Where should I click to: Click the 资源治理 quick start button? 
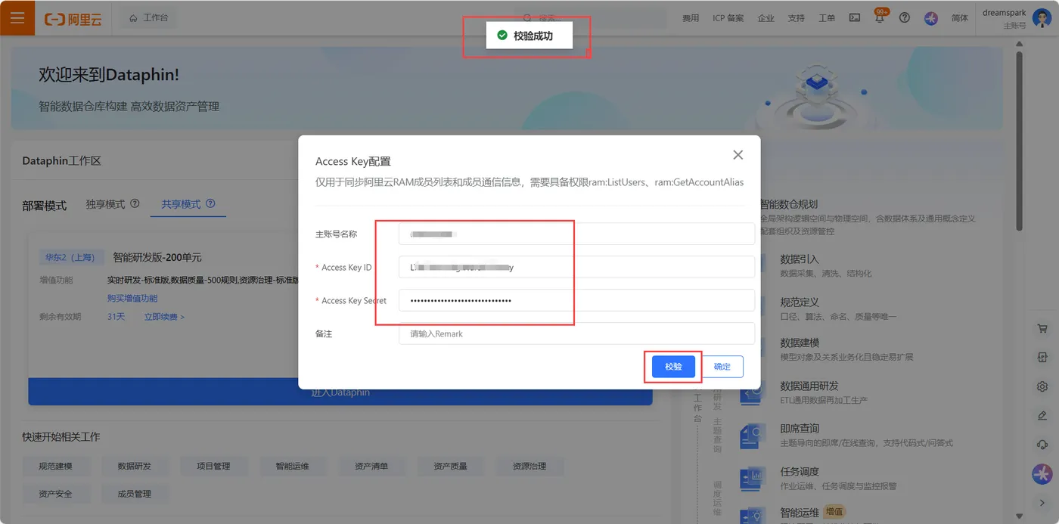click(529, 467)
